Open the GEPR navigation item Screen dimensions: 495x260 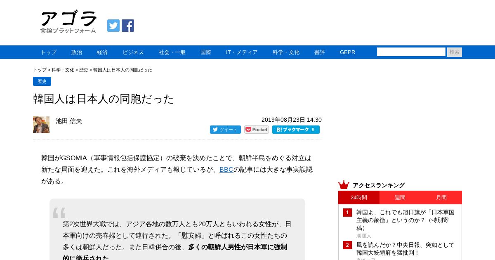pos(347,52)
